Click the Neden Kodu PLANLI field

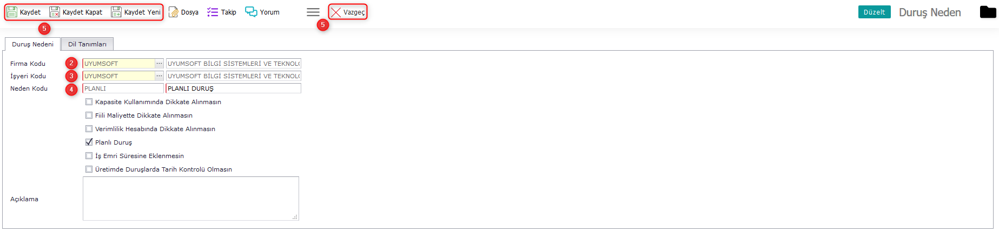coord(123,88)
